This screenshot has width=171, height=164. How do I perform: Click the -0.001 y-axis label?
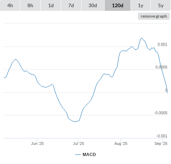pos(162,136)
